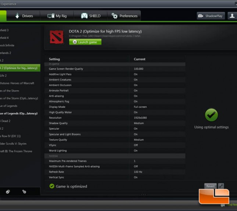Open custom settings wrench icon
Viewport: 237px width, 211px height.
coord(221,186)
